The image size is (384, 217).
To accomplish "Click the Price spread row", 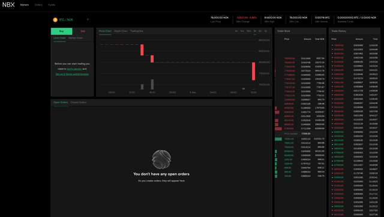I will click(301, 134).
